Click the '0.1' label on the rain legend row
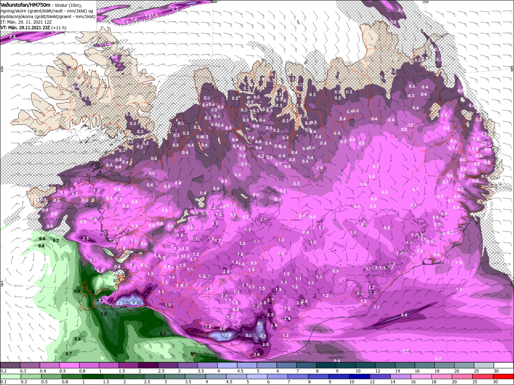 click(x=4, y=382)
